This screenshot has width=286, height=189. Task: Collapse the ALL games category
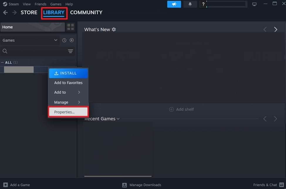(2, 63)
